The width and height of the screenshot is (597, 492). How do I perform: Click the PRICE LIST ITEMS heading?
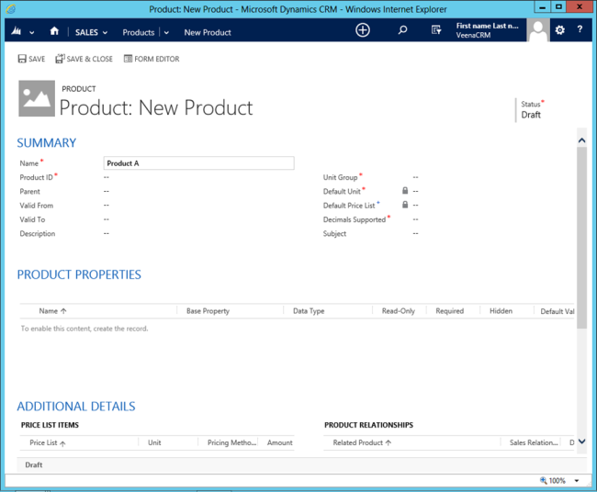click(x=50, y=425)
